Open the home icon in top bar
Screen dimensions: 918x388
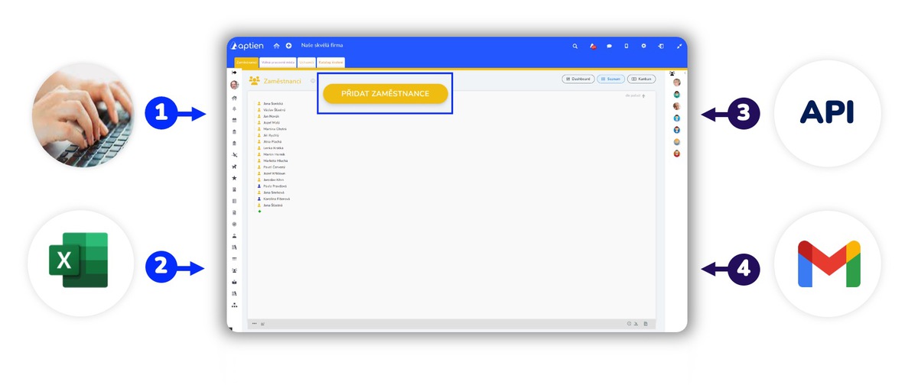277,46
